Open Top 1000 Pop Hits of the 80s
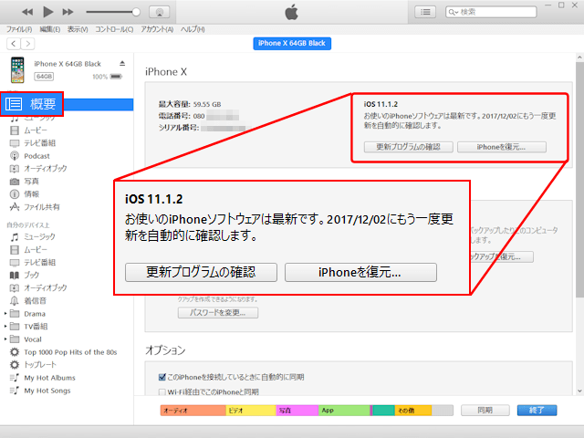Screen dimensions: 584x438 pyautogui.click(x=70, y=352)
